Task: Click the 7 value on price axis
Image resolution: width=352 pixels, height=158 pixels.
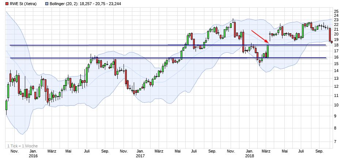Action: pyautogui.click(x=336, y=142)
